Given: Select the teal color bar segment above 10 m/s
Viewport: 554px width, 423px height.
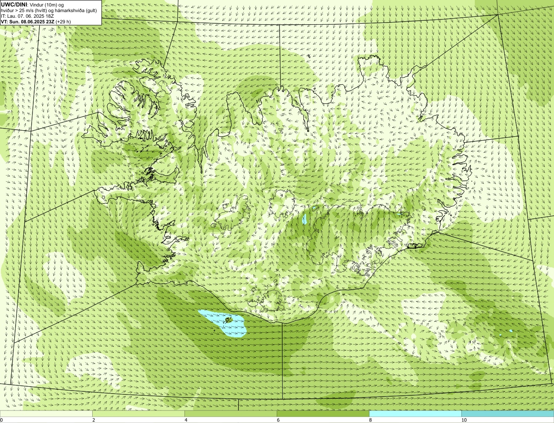Looking at the screenshot, I should (x=508, y=413).
